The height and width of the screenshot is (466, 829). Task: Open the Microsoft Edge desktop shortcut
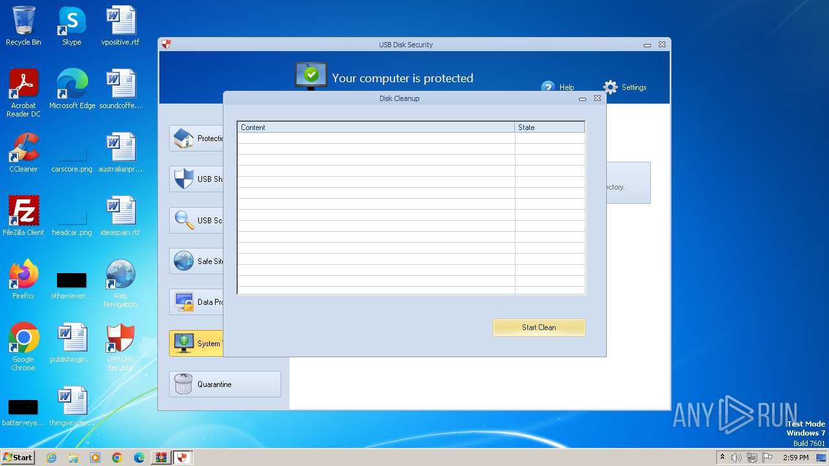pos(72,89)
